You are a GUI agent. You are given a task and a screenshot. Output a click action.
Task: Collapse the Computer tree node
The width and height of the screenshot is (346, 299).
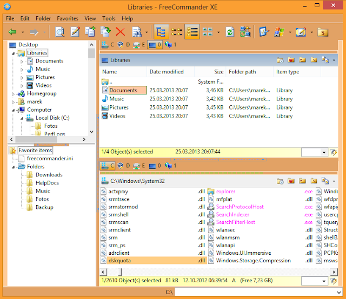[13, 110]
